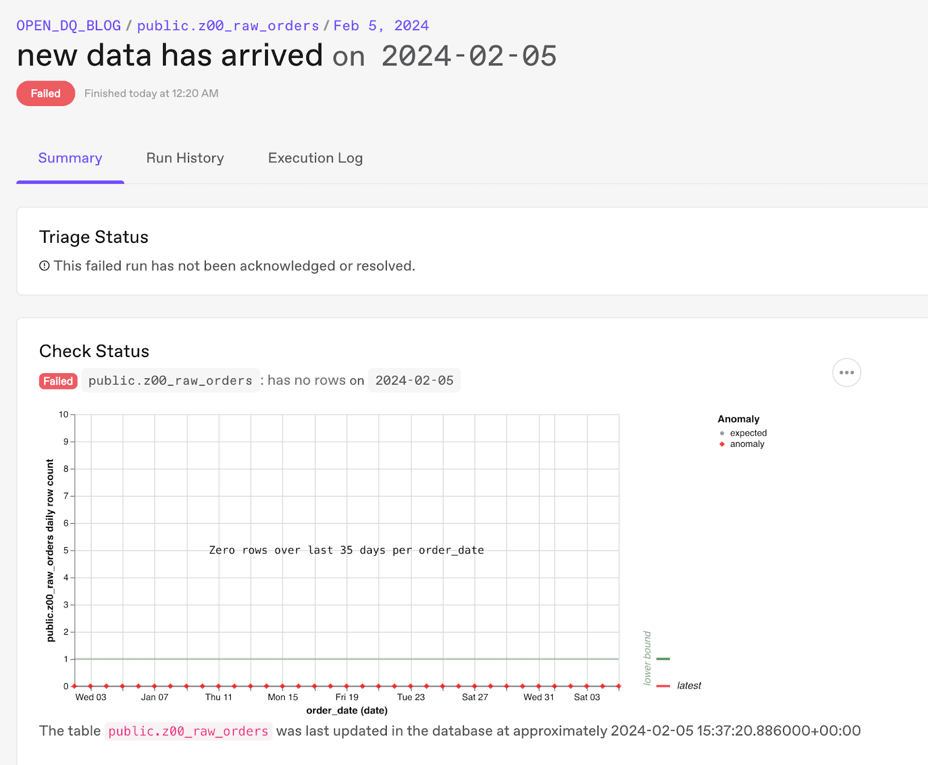This screenshot has height=765, width=928.
Task: Click the 2024-02-05 date chip in Check Status
Action: [414, 381]
